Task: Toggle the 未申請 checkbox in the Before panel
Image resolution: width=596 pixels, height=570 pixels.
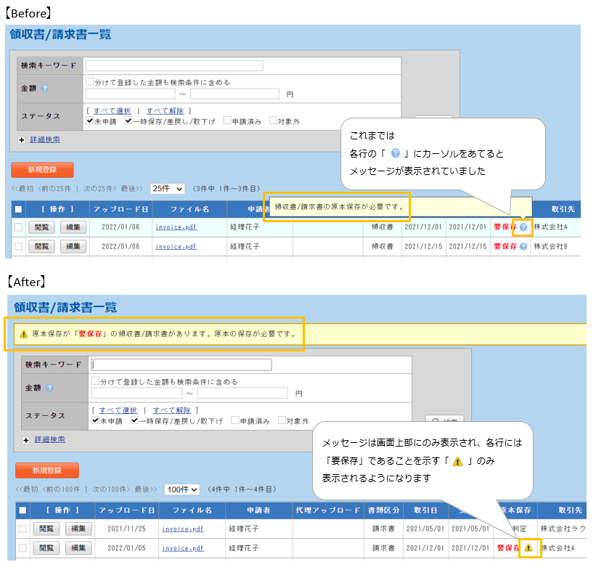Action: [89, 121]
